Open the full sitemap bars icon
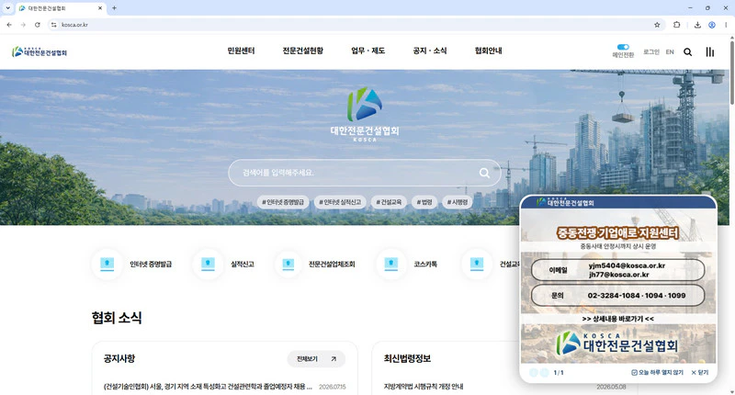This screenshot has height=395, width=735. 709,52
